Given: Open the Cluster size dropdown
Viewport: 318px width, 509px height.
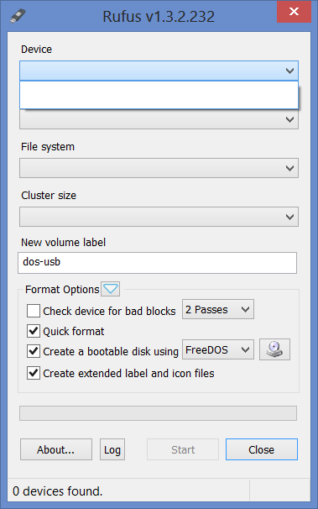Looking at the screenshot, I should click(159, 217).
